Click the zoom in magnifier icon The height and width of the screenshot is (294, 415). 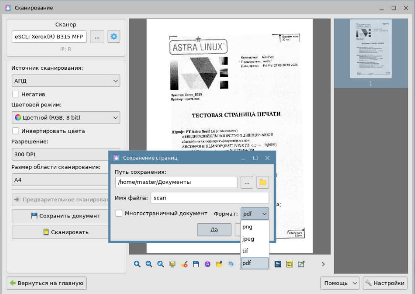[x=137, y=264]
